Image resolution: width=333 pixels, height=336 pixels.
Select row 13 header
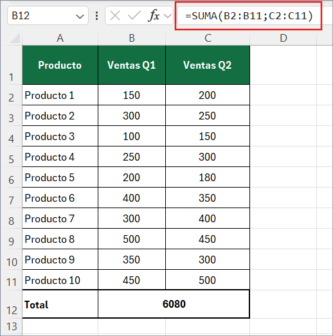11,326
